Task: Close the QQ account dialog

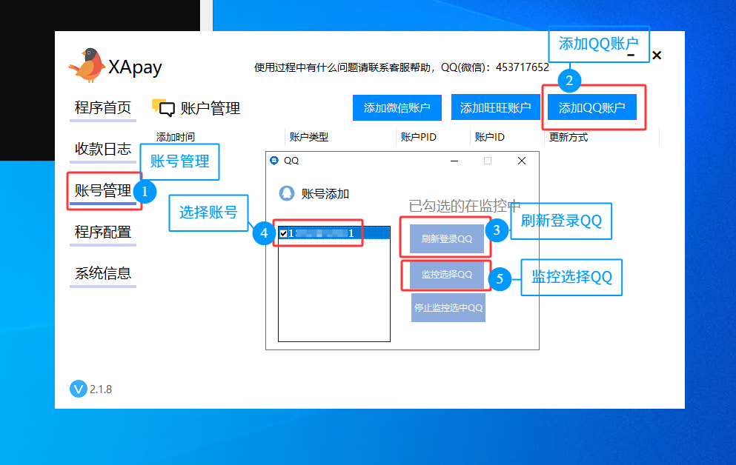Action: [x=522, y=161]
